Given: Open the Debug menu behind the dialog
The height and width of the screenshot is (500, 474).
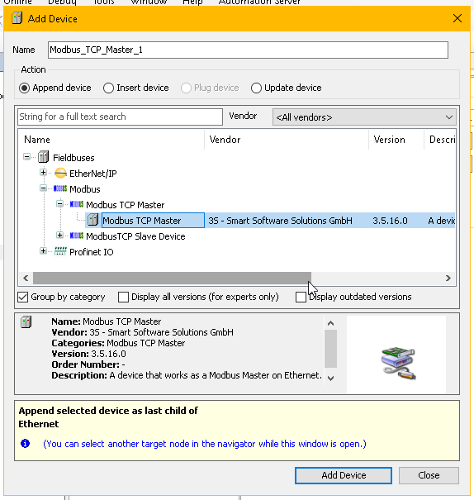Looking at the screenshot, I should click(x=62, y=2).
